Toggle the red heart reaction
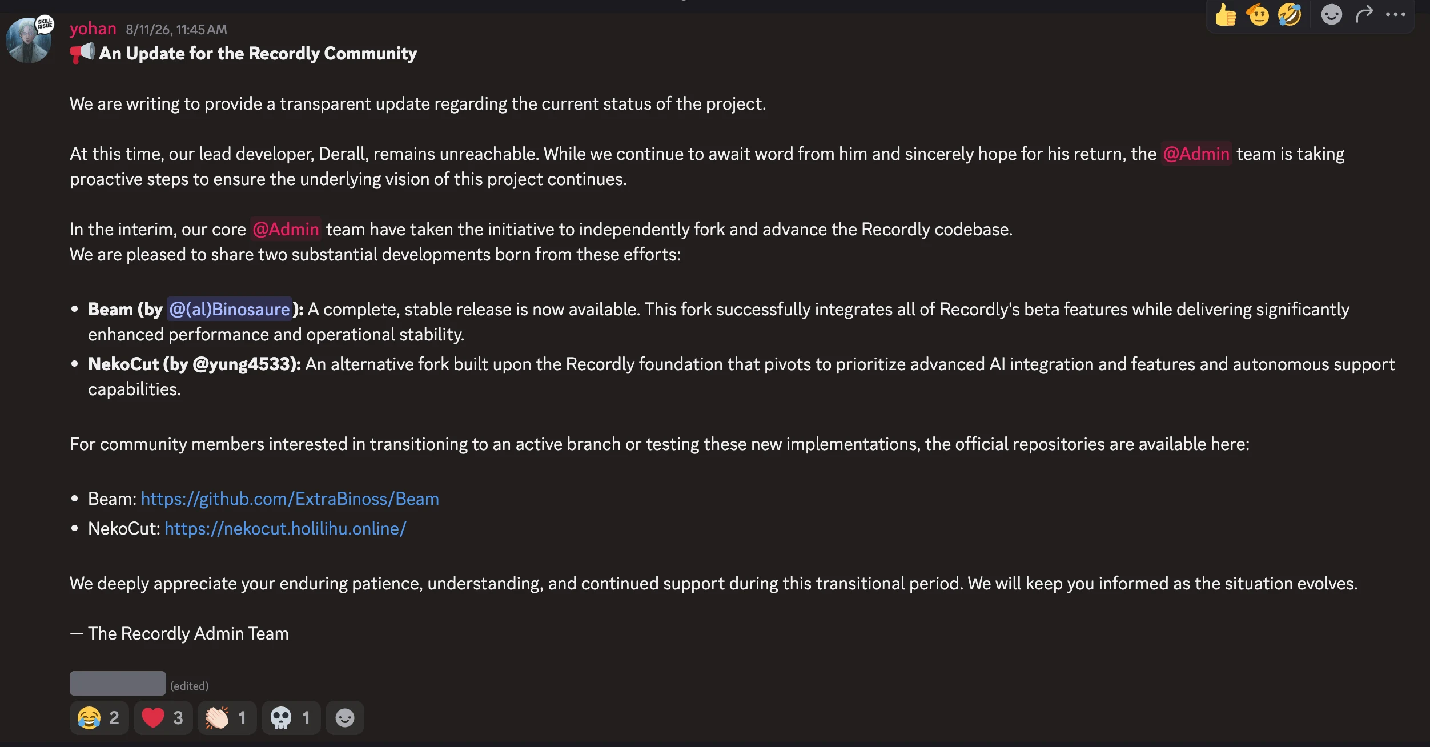 (x=163, y=718)
